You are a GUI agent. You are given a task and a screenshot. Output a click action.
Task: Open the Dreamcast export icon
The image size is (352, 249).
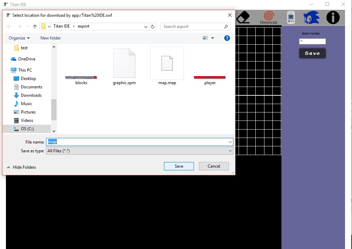tap(269, 17)
